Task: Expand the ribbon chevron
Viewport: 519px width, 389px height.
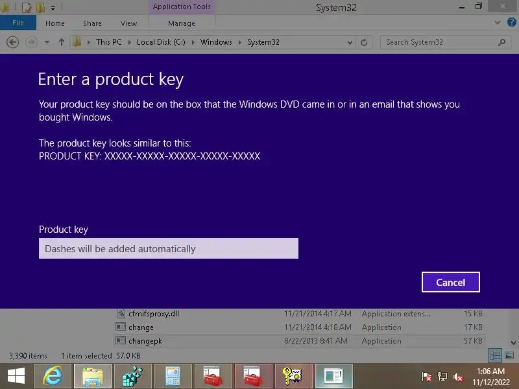Action: click(498, 23)
